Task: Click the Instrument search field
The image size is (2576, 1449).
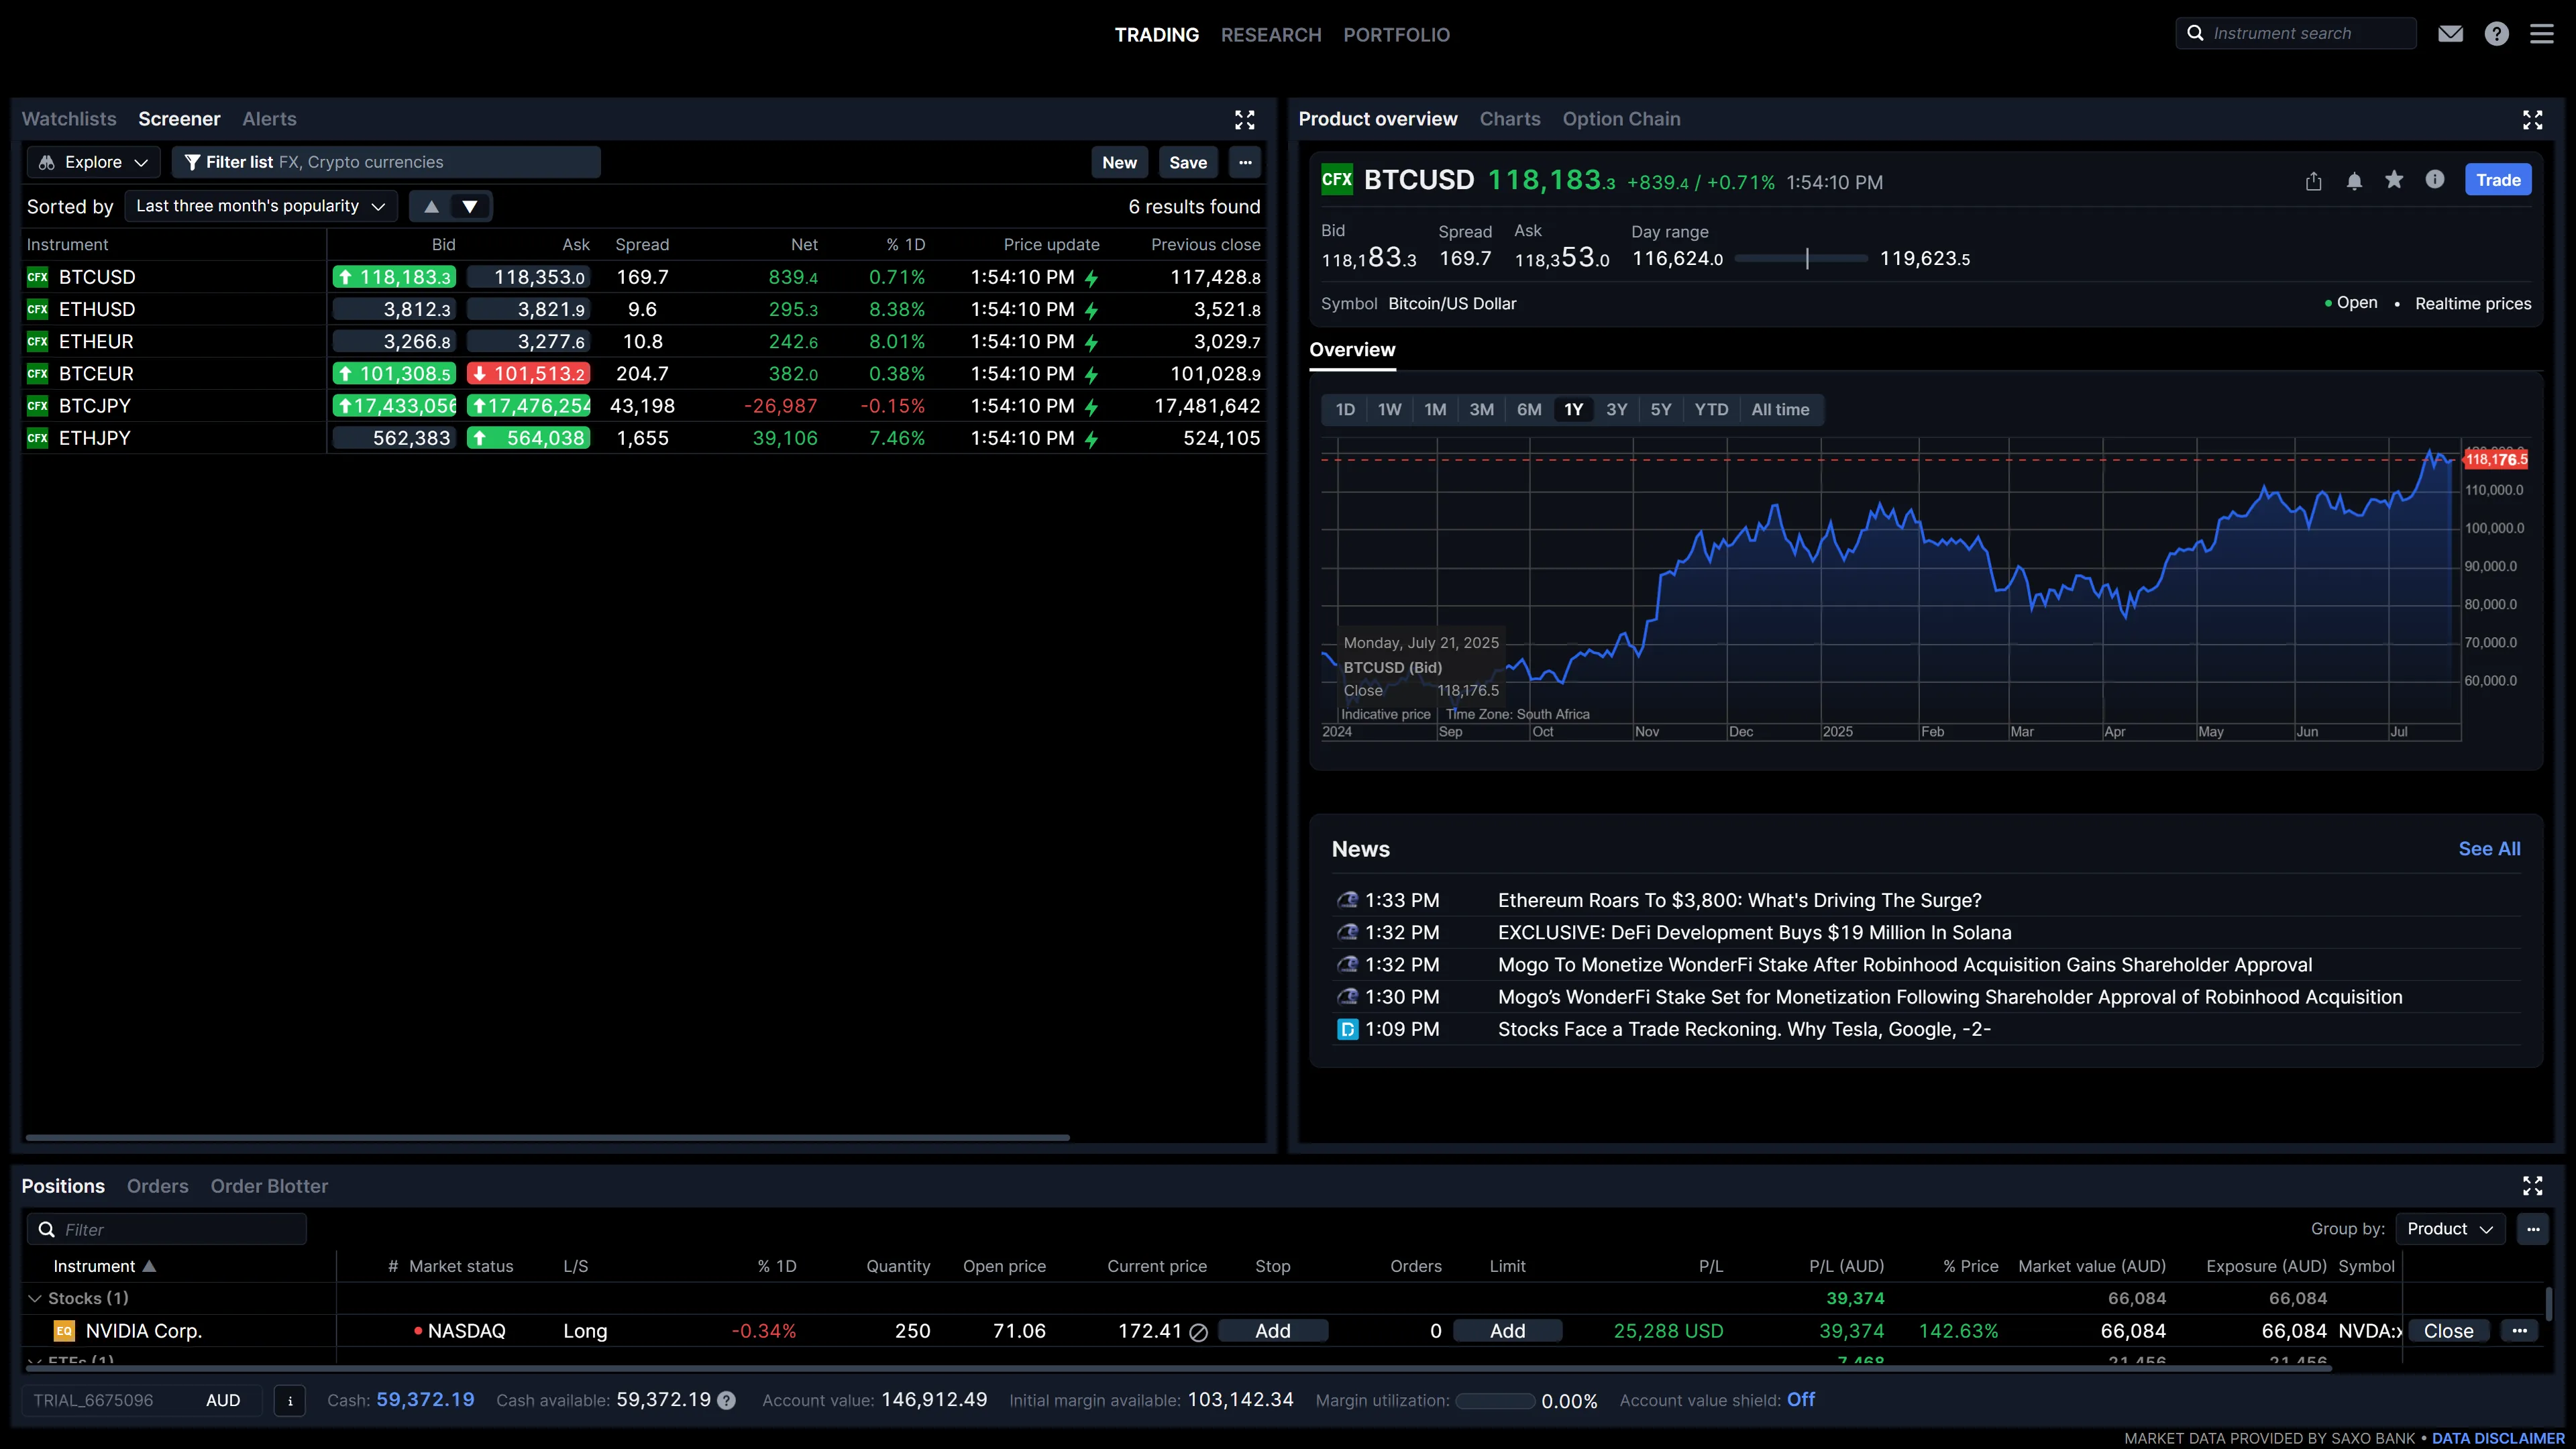Action: point(2296,33)
